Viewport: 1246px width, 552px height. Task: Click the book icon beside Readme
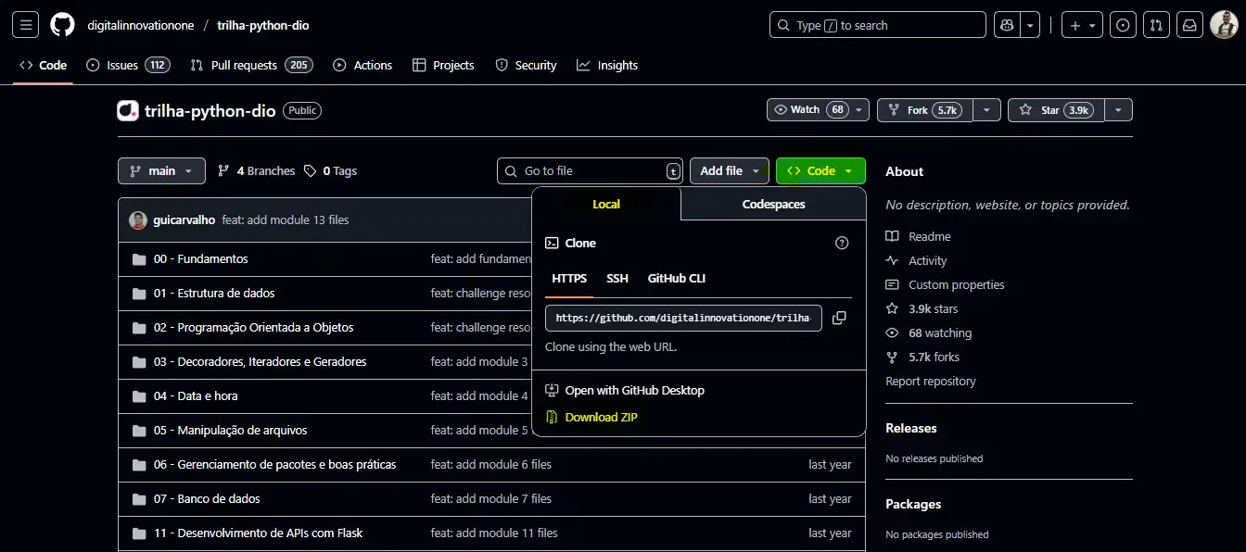892,237
